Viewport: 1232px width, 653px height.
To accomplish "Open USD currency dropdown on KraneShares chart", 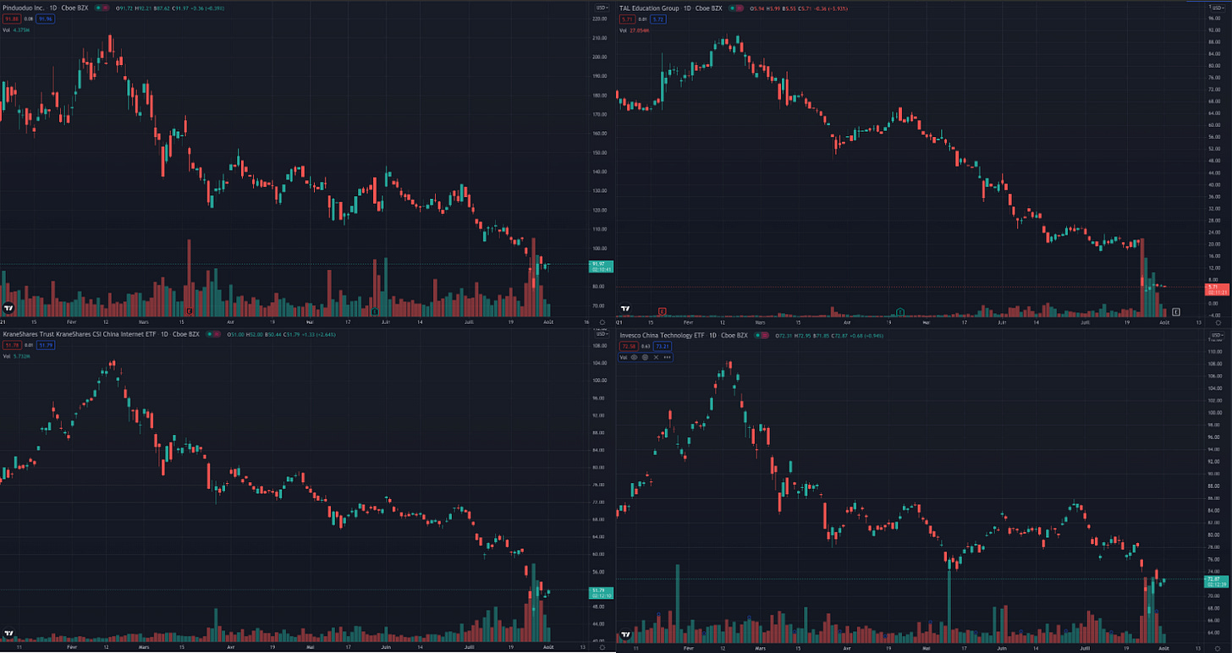I will (x=602, y=334).
